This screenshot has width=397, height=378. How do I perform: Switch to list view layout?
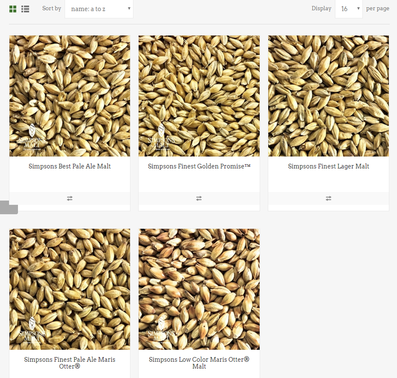[x=25, y=9]
